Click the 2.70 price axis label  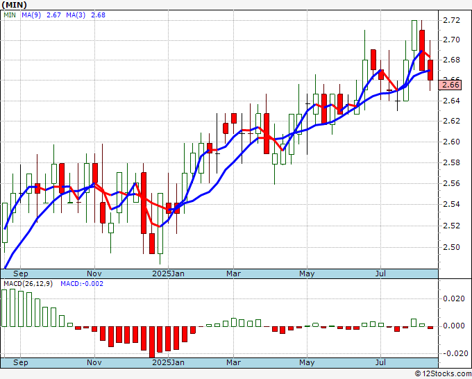(451, 40)
